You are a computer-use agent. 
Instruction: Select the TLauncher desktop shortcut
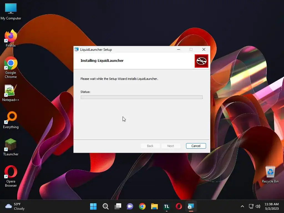coord(11,147)
